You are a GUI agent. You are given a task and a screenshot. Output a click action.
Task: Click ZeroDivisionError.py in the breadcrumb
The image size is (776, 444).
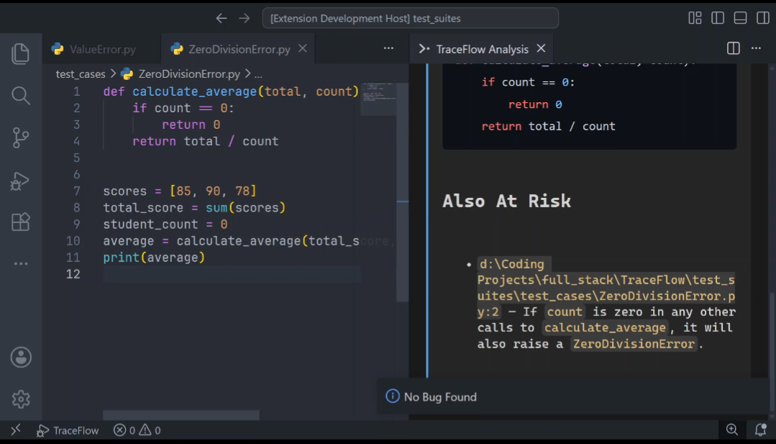[189, 74]
